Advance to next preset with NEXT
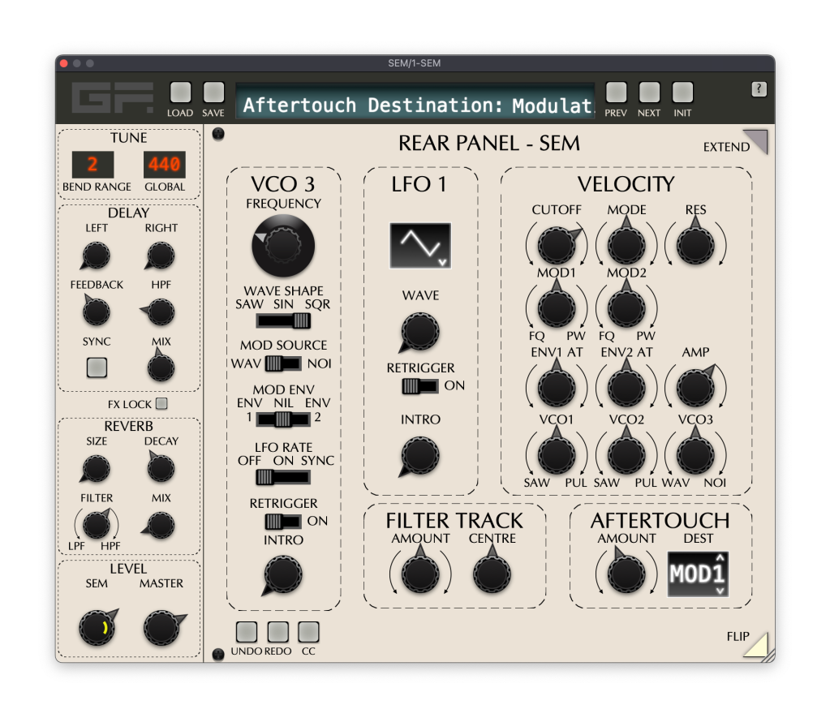This screenshot has width=830, height=718. pyautogui.click(x=649, y=92)
